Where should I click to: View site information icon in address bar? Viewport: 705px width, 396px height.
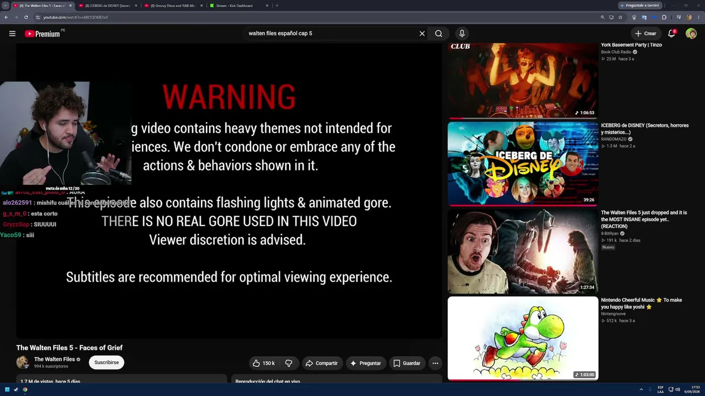(38, 17)
